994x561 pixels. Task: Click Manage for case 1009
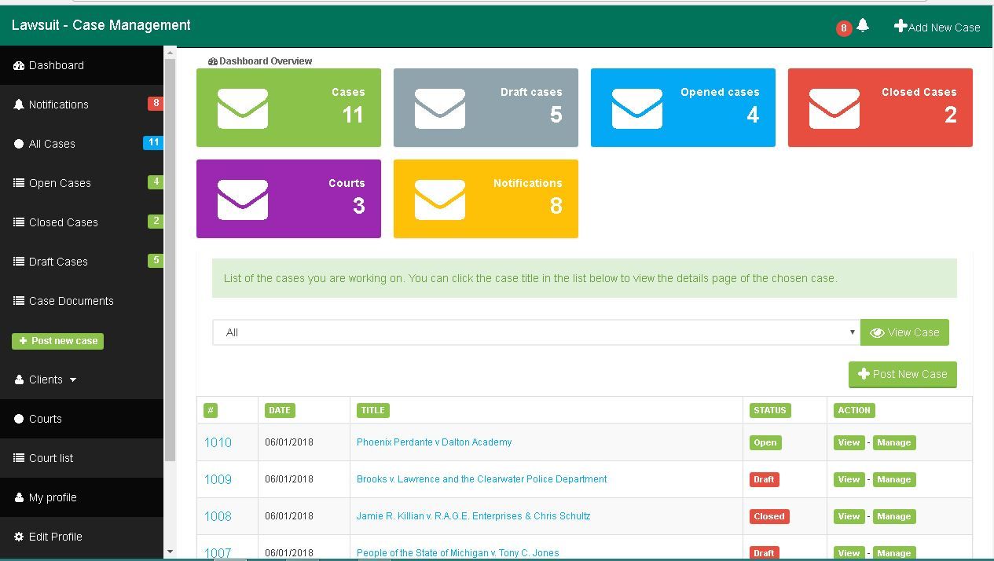tap(893, 479)
